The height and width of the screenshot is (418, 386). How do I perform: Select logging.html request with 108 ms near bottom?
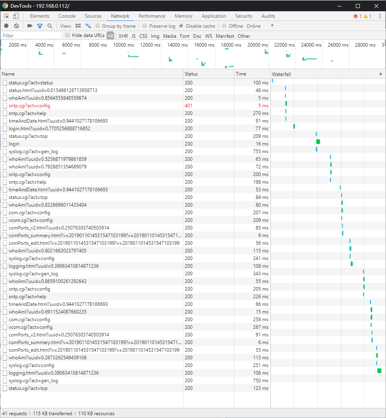pos(135,373)
